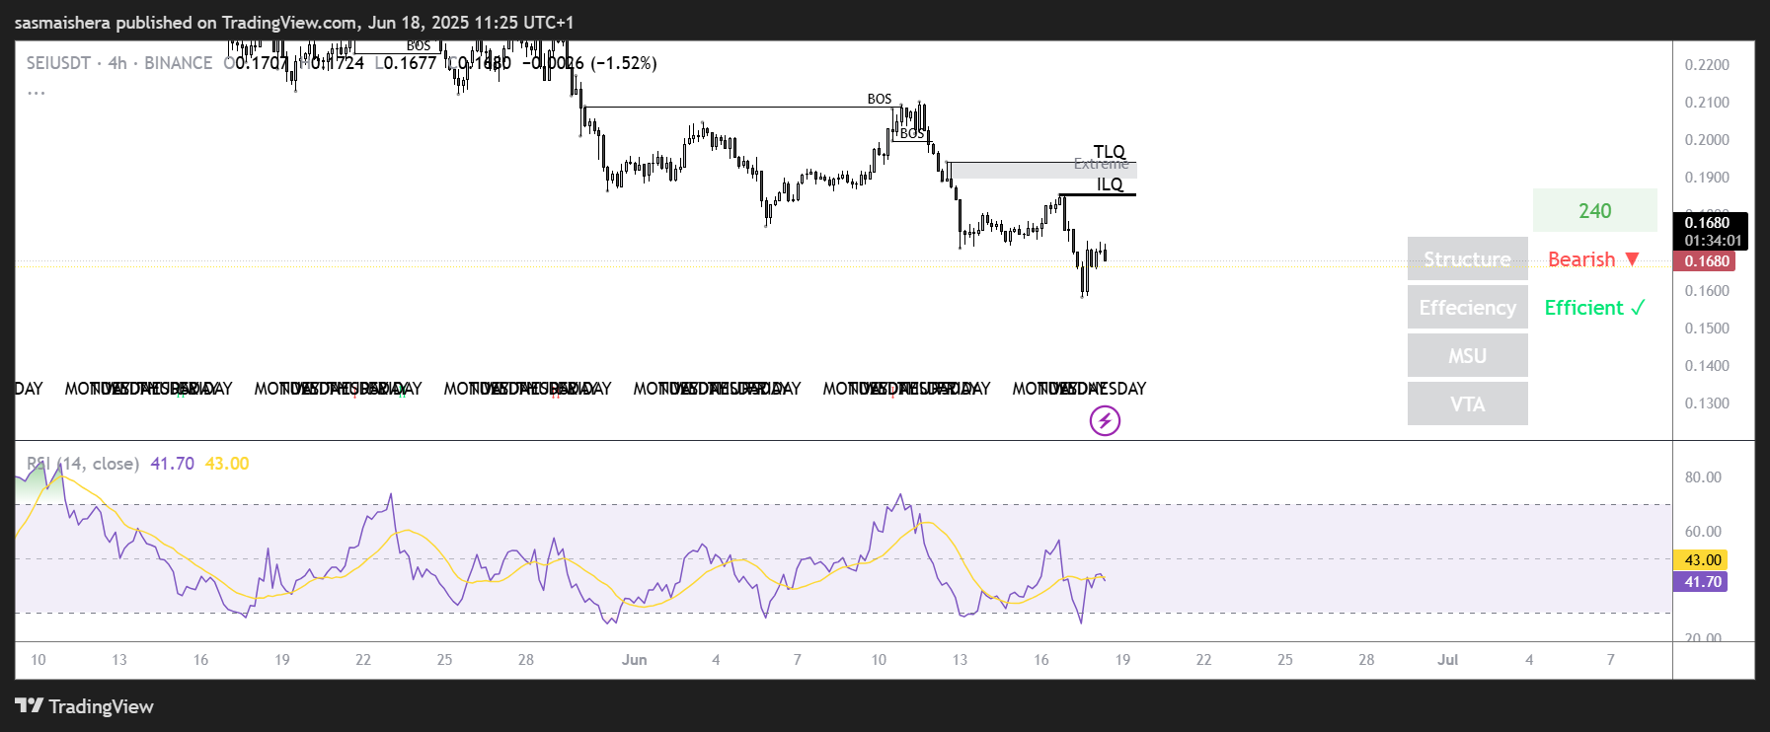Screen dimensions: 1770x732
Task: Expand the three-dots indicator legend
Action: [x=37, y=92]
